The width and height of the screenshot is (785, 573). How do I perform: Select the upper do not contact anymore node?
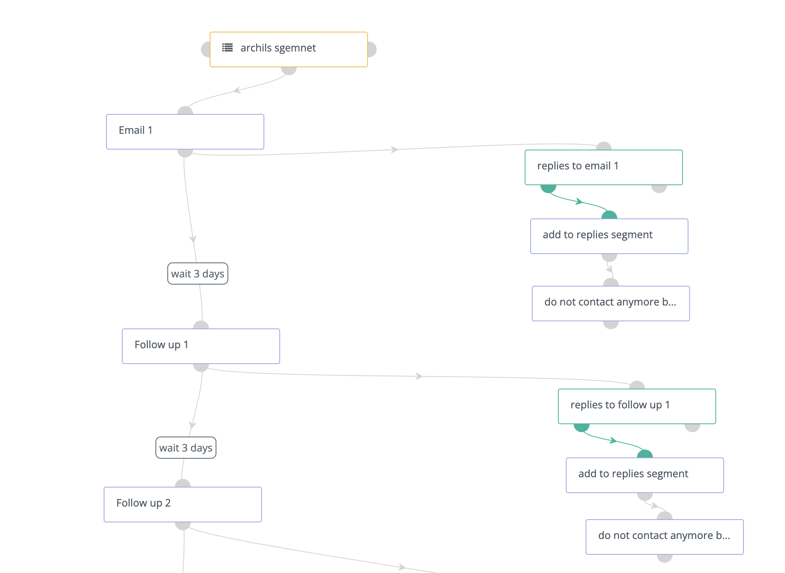pos(611,304)
